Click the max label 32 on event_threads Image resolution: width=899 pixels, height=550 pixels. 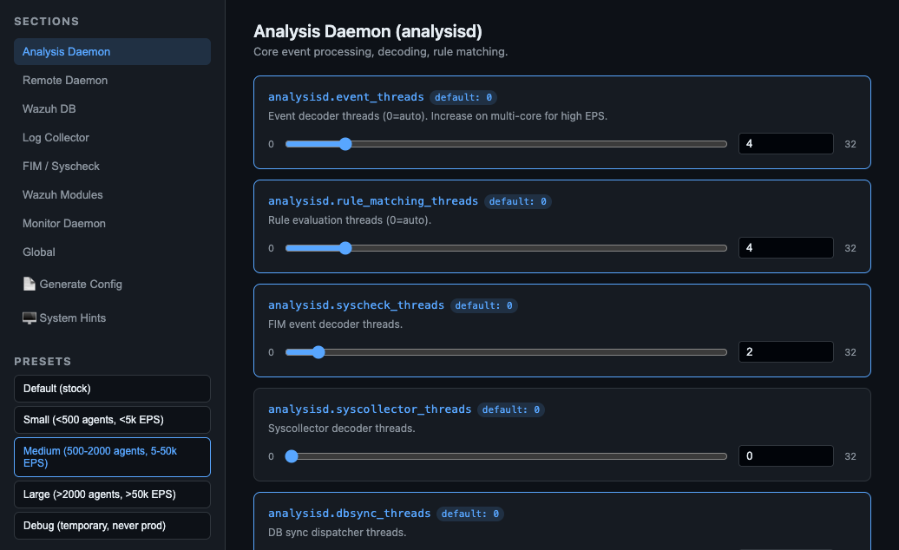pyautogui.click(x=850, y=144)
